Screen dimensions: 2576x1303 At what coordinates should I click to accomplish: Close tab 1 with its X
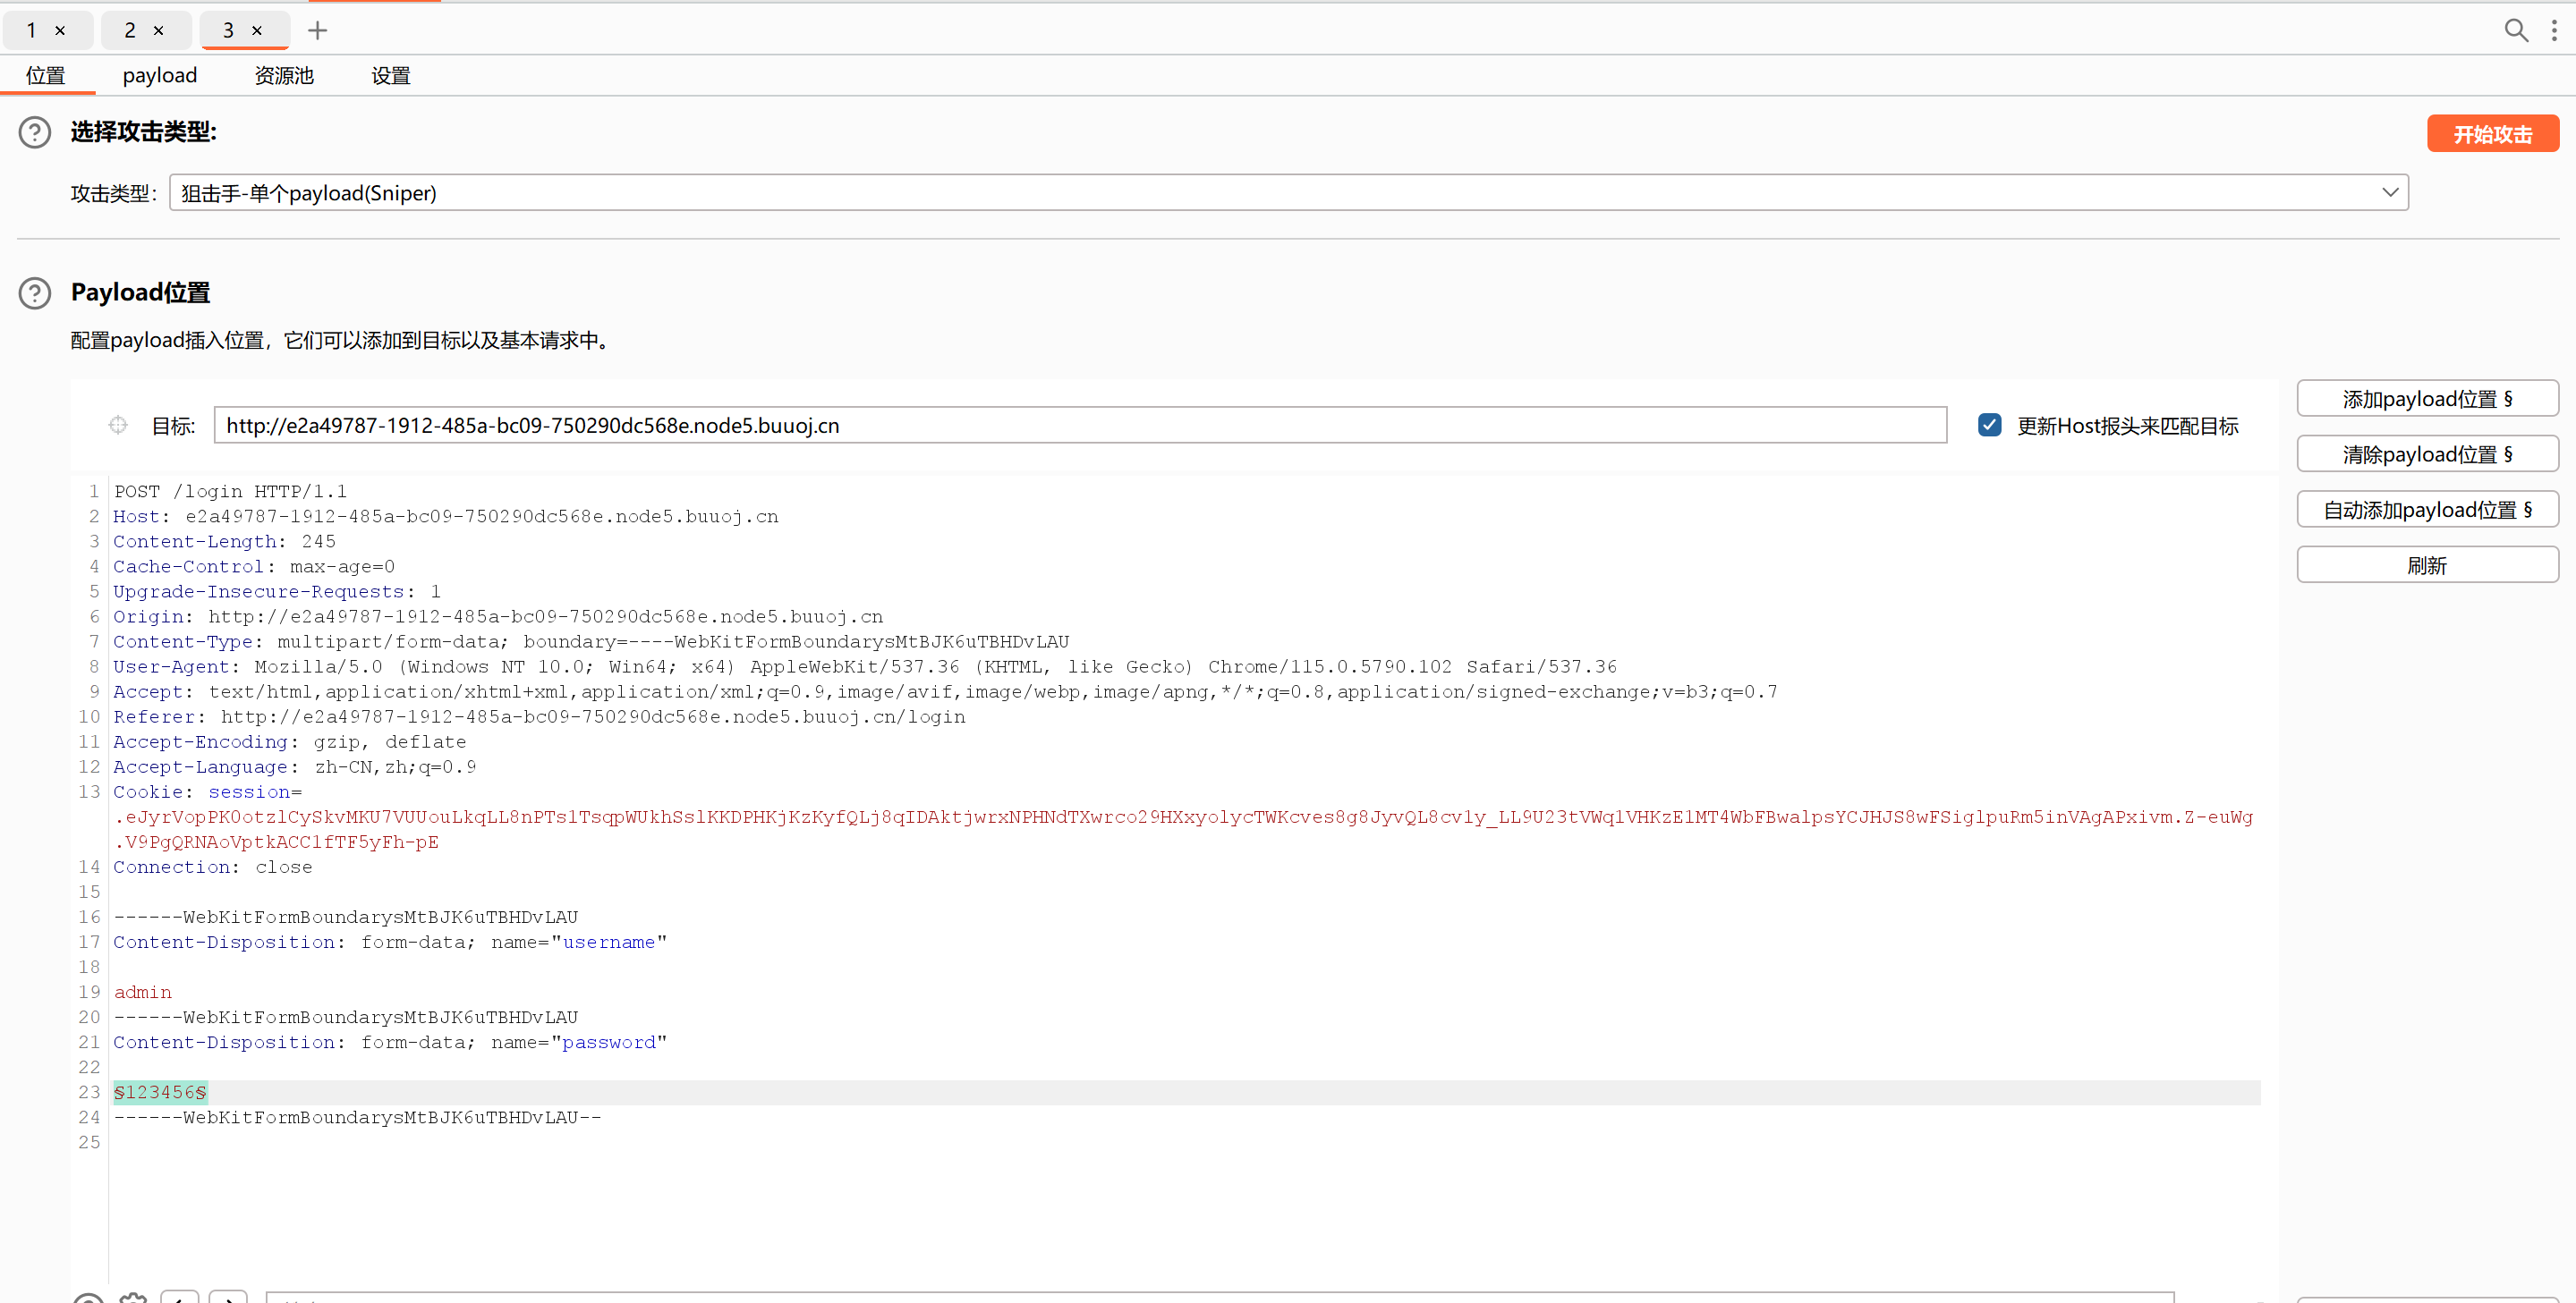60,31
